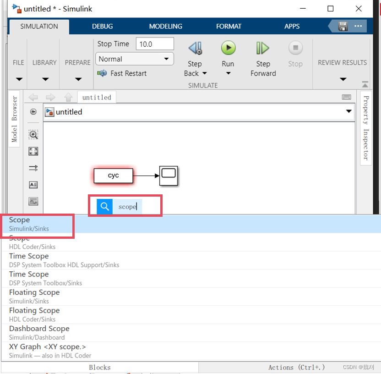The width and height of the screenshot is (381, 374).
Task: Switch to the Blocks results tab
Action: tap(100, 368)
